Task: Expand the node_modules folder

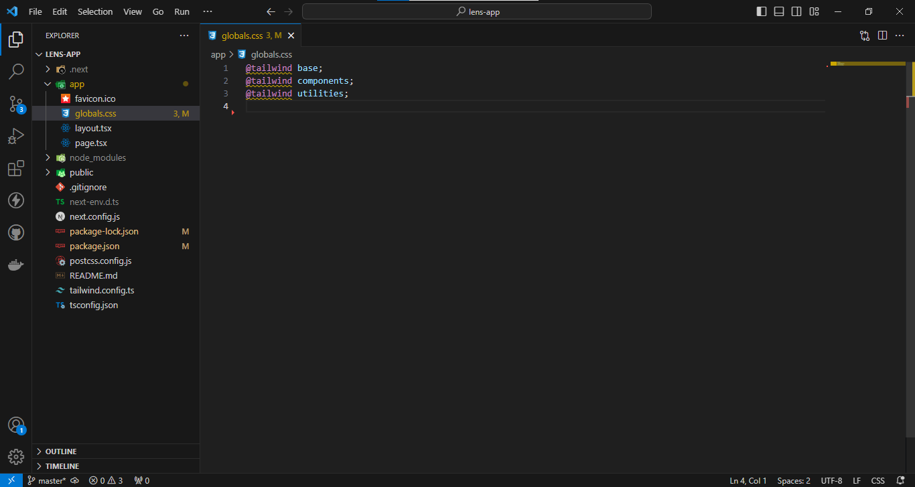Action: point(97,158)
